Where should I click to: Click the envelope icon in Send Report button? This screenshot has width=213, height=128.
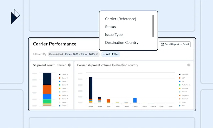(x=162, y=44)
